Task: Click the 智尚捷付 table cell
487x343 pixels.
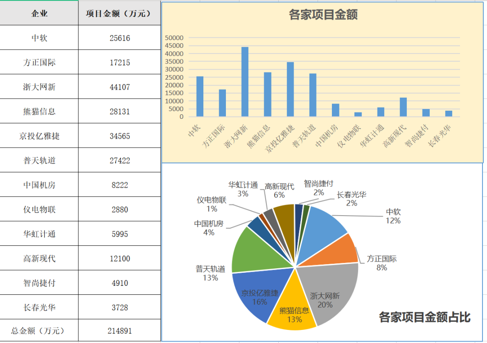Action: pos(39,283)
